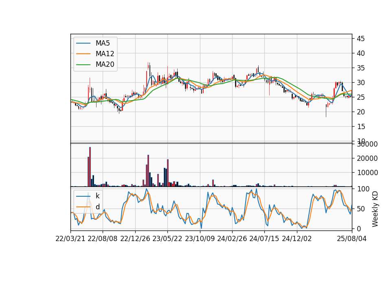
Task: Click the 10000 volume axis label
Action: pos(367,173)
